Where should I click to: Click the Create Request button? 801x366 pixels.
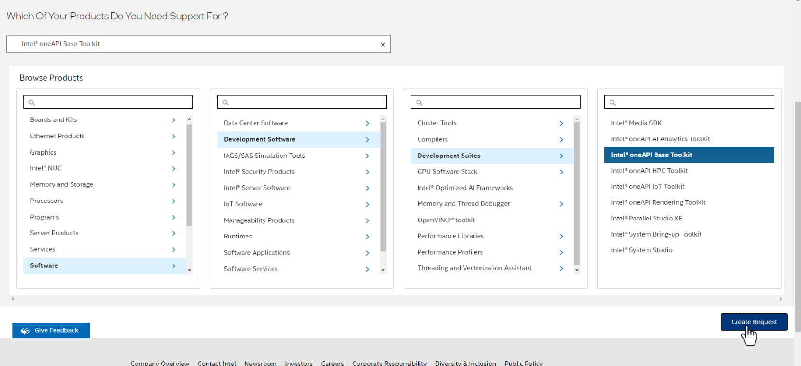pos(754,322)
